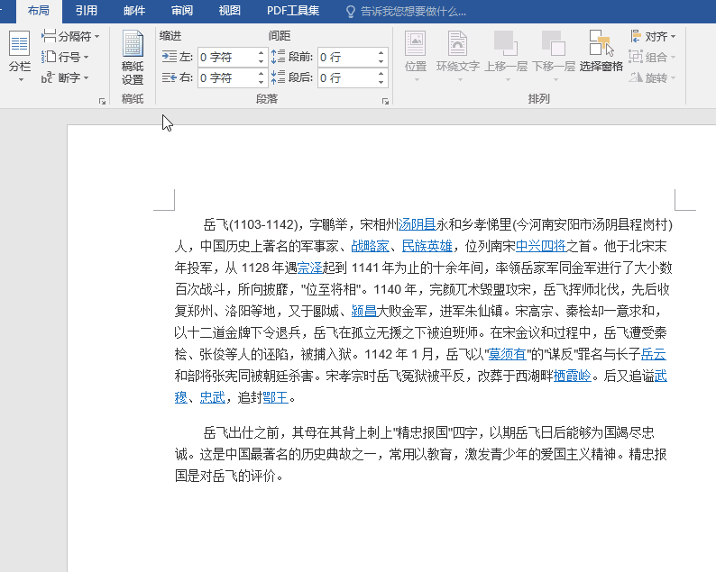Decrease the 段前 spacing value

pyautogui.click(x=381, y=61)
